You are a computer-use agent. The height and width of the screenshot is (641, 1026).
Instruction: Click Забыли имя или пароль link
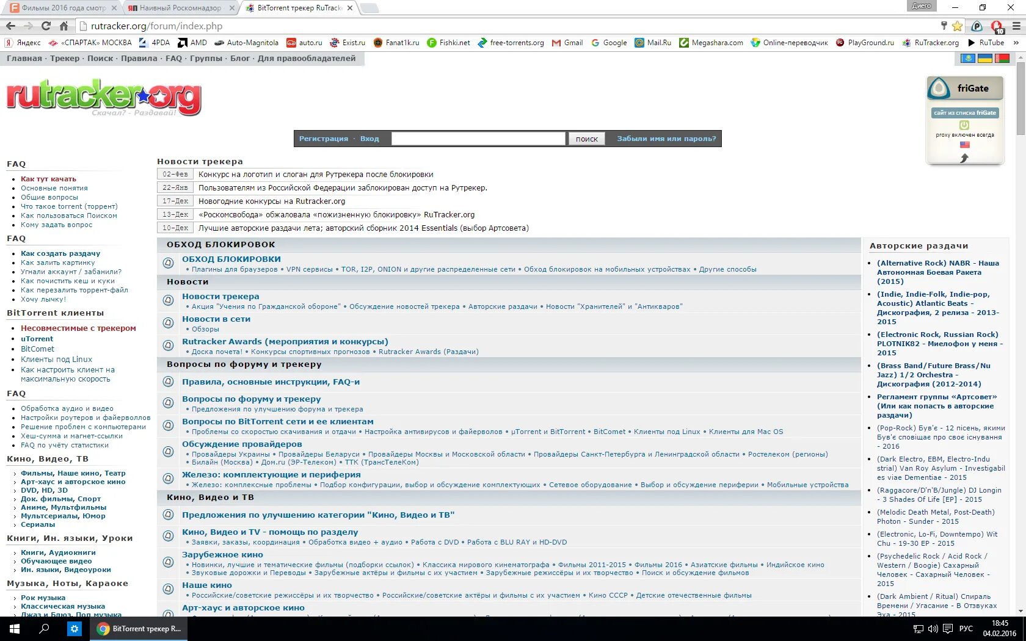coord(666,139)
